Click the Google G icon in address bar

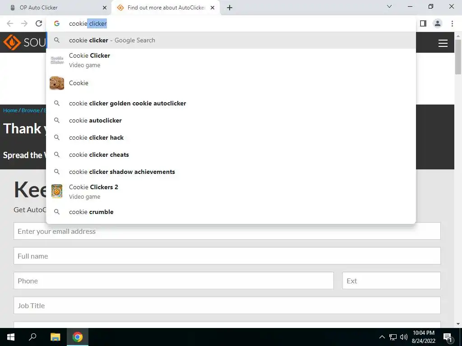click(57, 23)
